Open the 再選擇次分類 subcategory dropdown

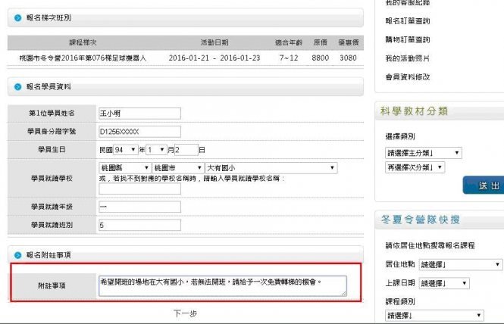[x=414, y=167]
